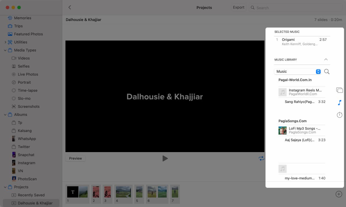
Task: Open the Duration timer icon
Action: click(x=339, y=115)
